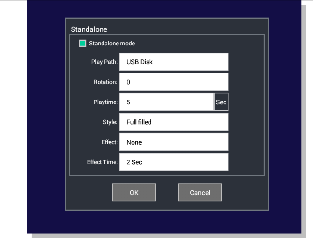Click the Playtime field showing 5

coord(166,102)
